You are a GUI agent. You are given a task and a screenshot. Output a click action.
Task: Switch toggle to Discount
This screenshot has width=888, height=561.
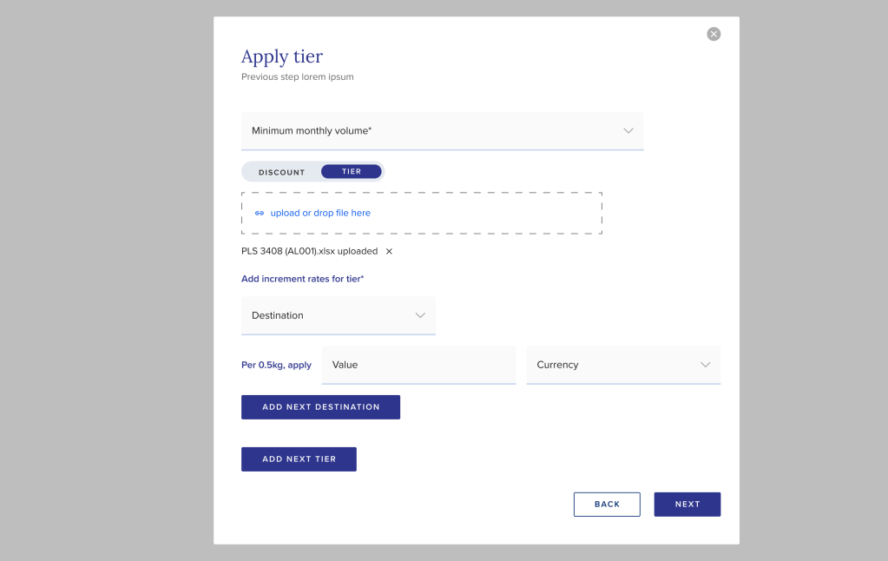point(282,172)
